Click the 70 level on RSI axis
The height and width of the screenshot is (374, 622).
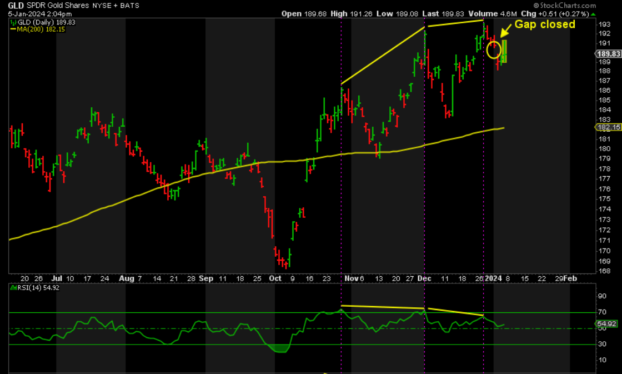tap(602, 312)
